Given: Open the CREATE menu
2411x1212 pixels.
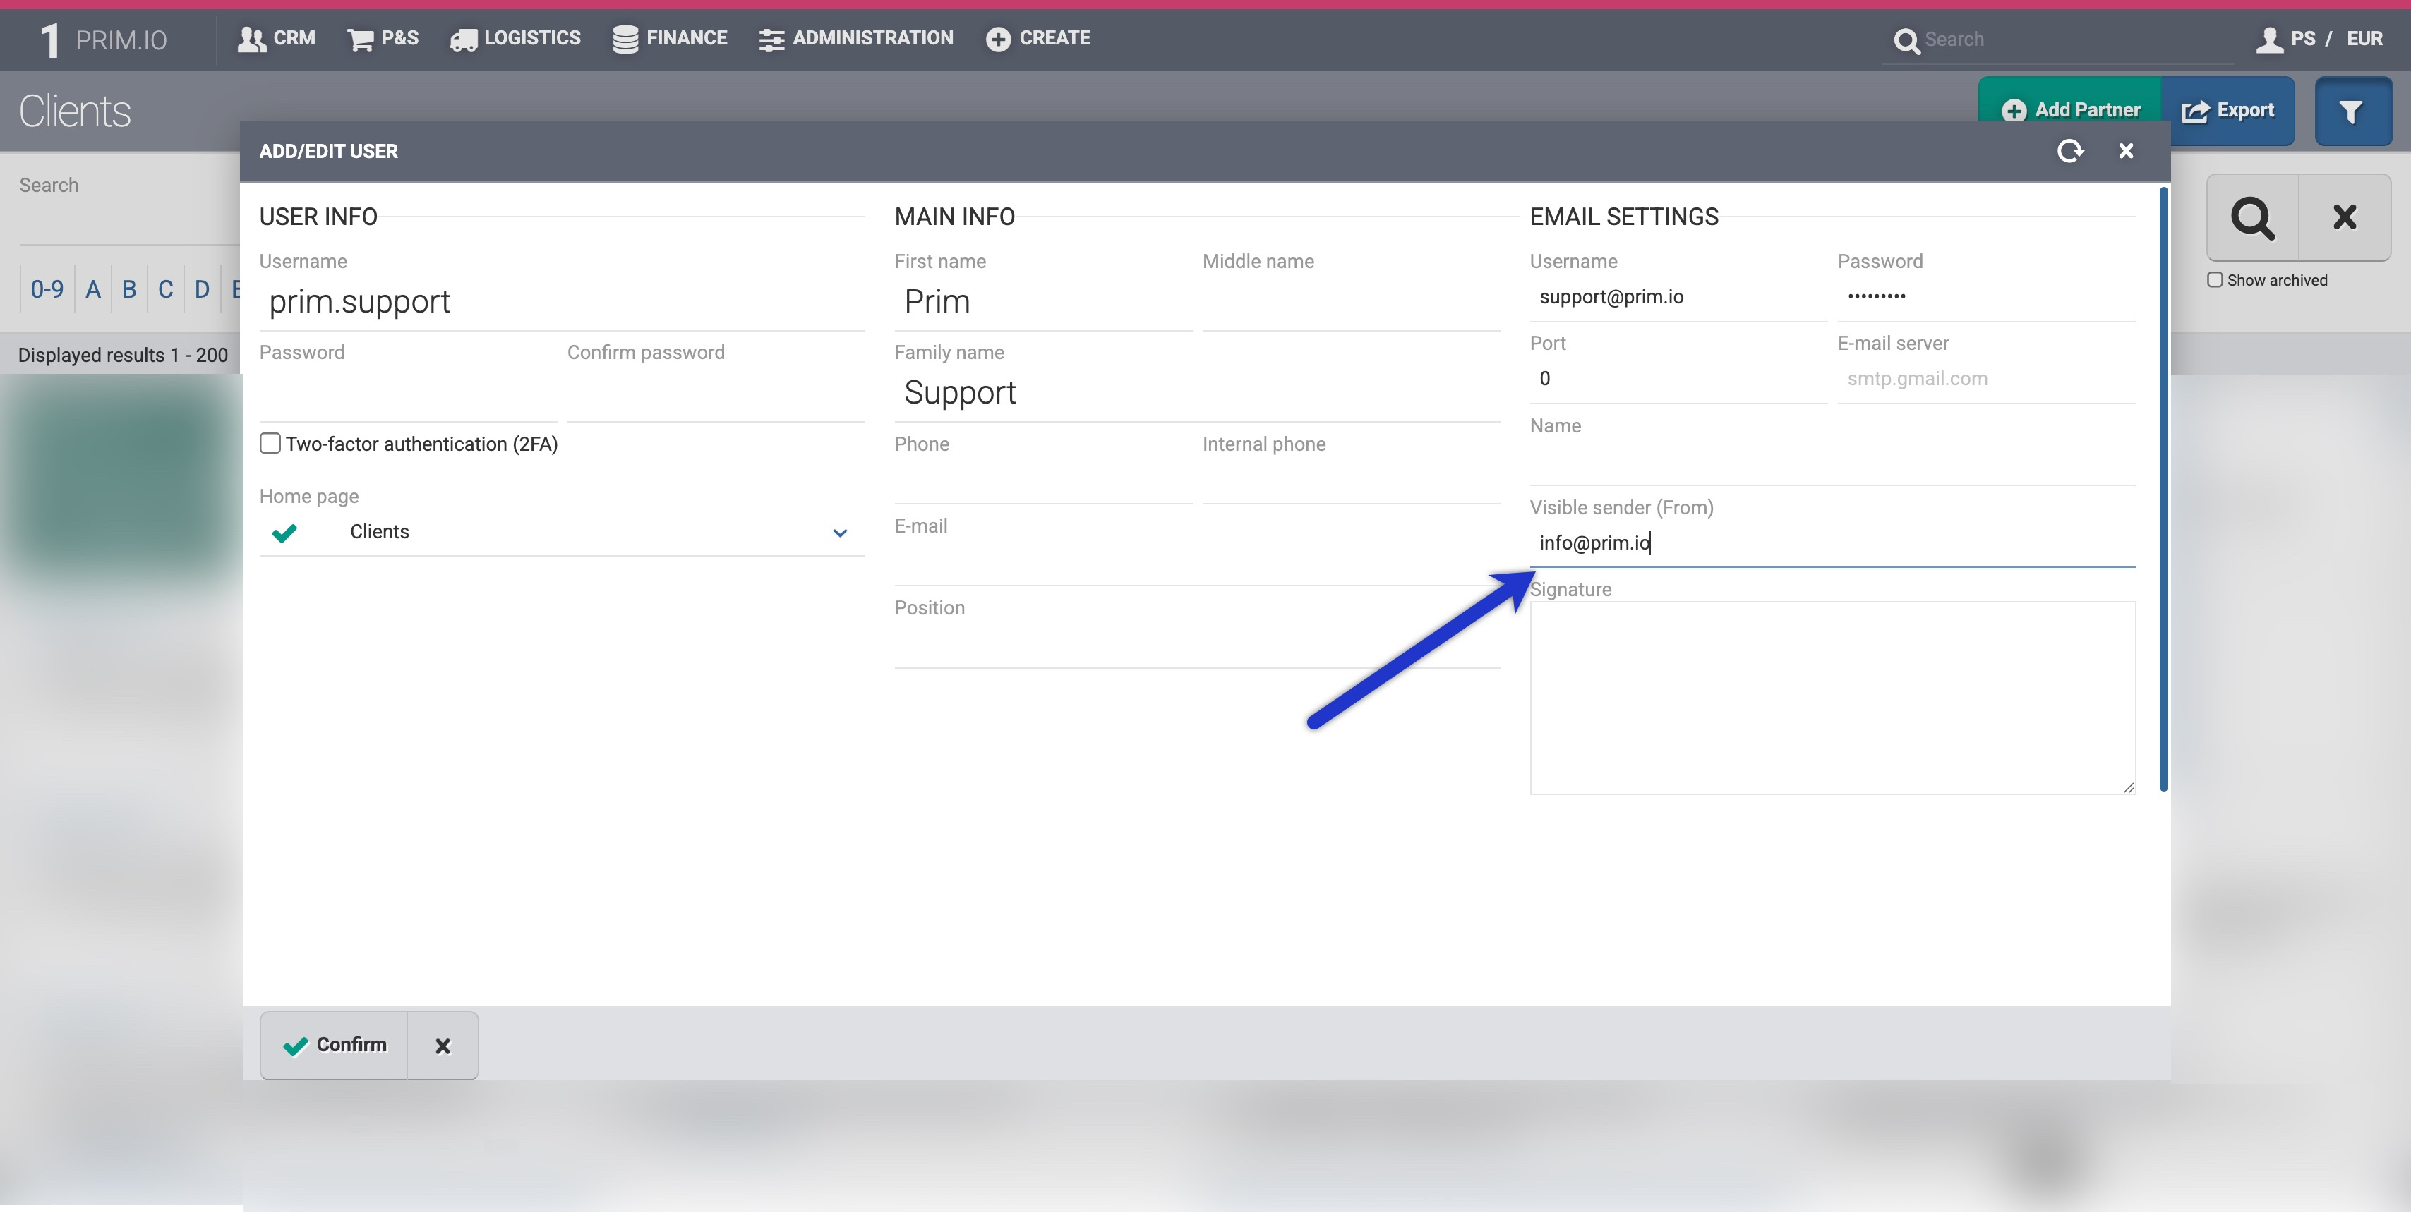Looking at the screenshot, I should pos(1038,38).
